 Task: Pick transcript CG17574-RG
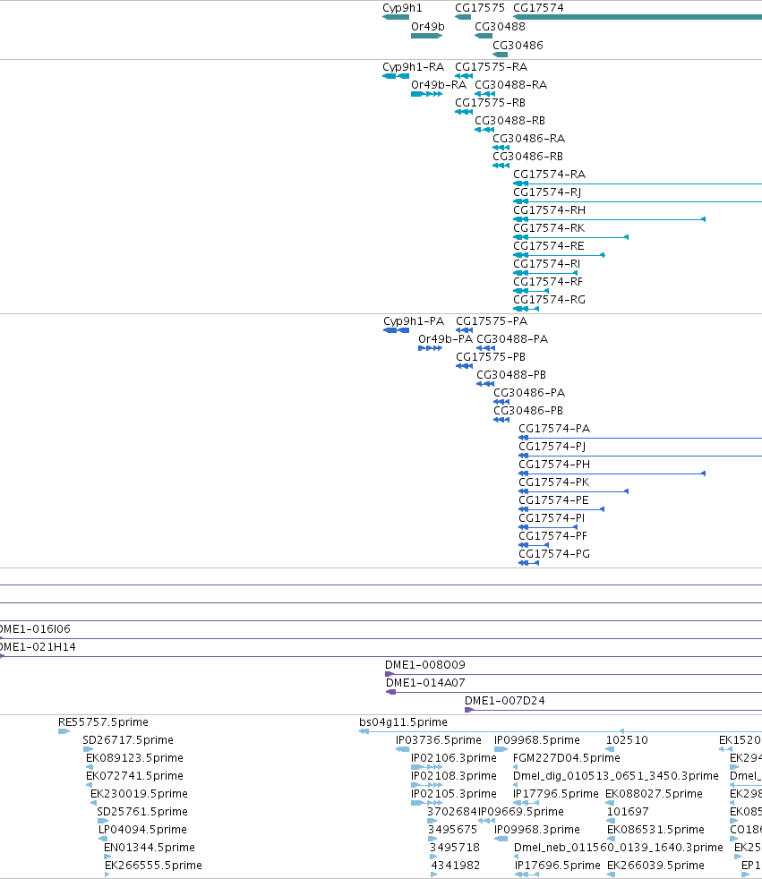(x=550, y=300)
